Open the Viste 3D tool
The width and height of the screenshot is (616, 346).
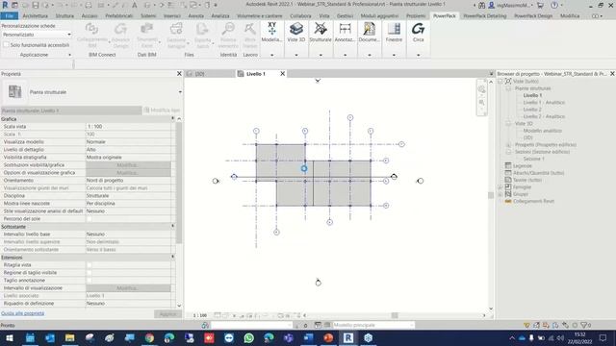pos(296,32)
